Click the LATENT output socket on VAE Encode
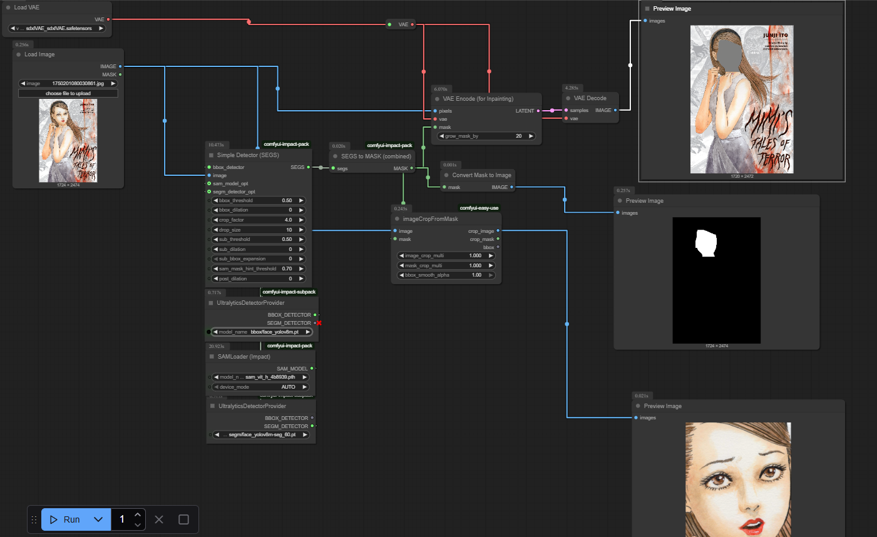Screen dimensions: 877x537 coord(538,111)
